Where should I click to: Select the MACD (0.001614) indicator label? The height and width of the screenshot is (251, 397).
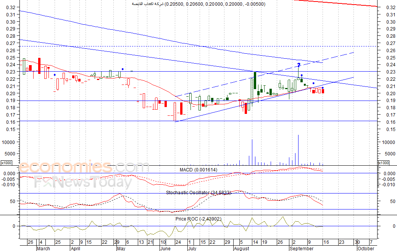click(x=198, y=170)
